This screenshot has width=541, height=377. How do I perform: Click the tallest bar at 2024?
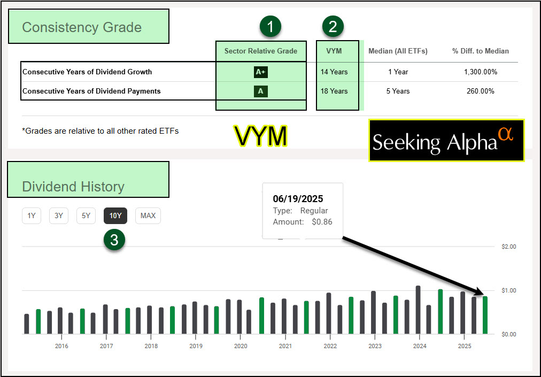(418, 310)
